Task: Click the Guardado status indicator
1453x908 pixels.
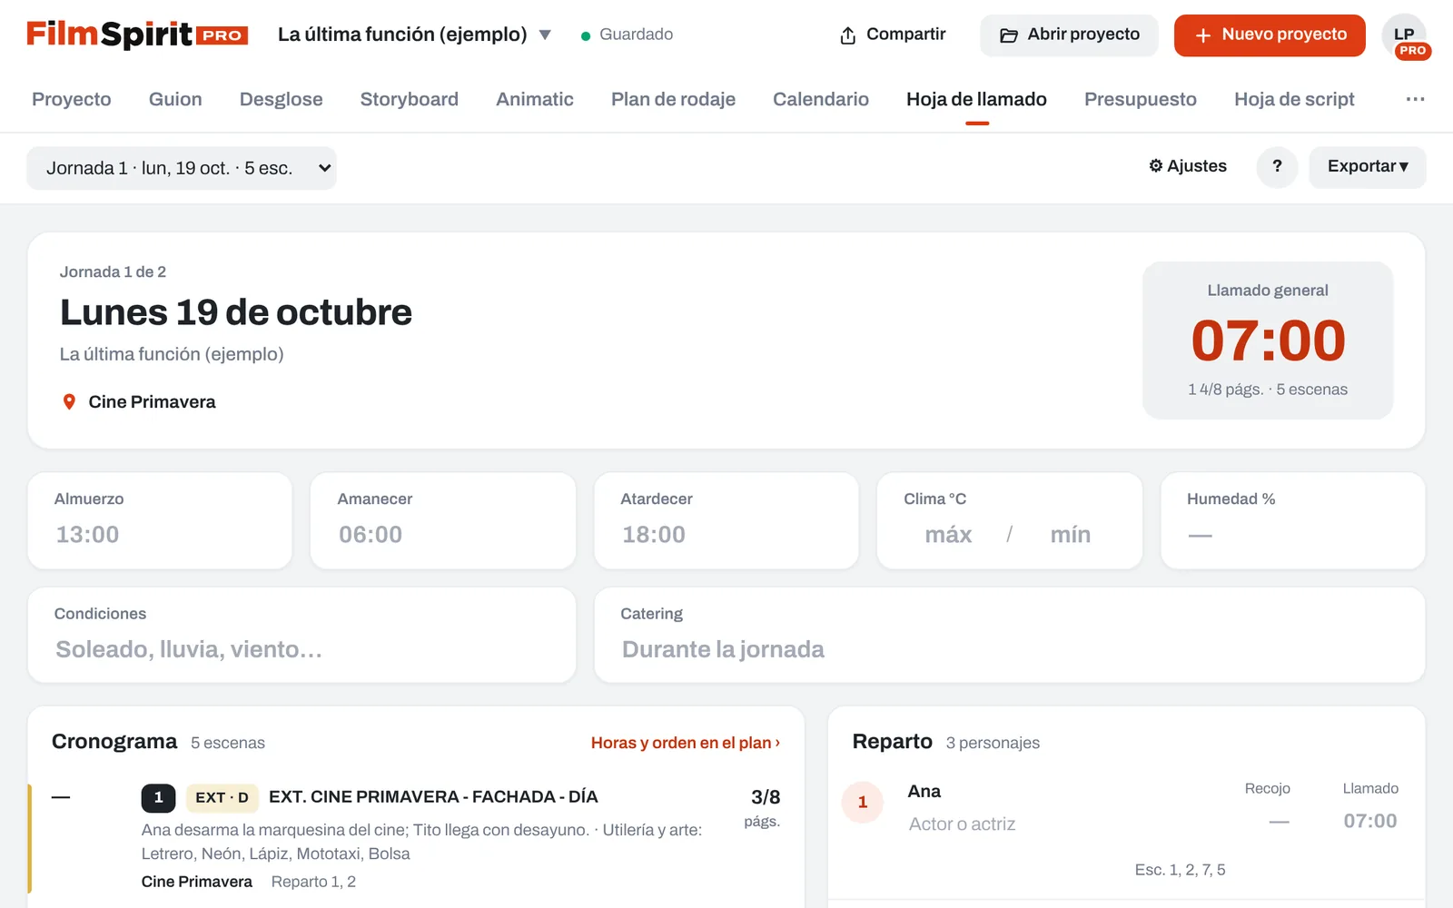Action: coord(627,35)
